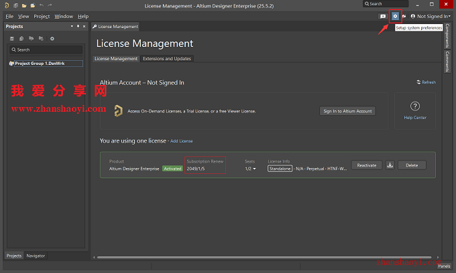Click the horizontal scrollbar at bottom
The image size is (456, 273).
(x=264, y=257)
